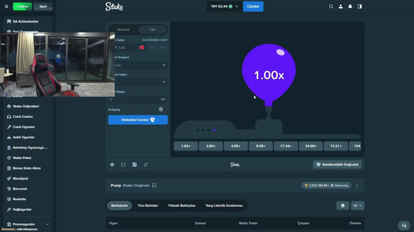Click the 73.21× multiplier chip

336,146
